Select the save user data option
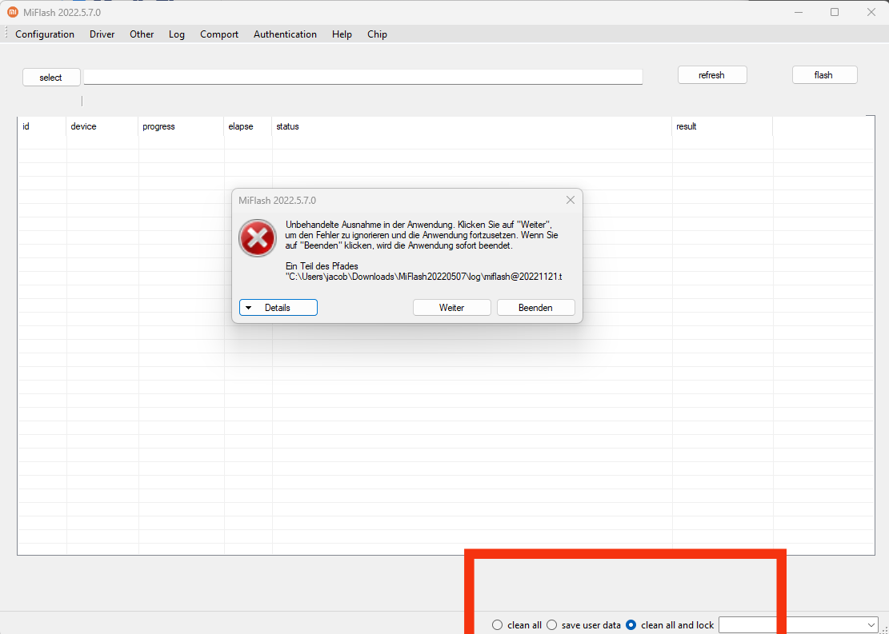This screenshot has height=634, width=889. click(x=552, y=625)
